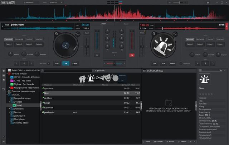Viewport: 229px width, 145px height.
Task: Click the favorites star icon in left sidebar
Action: [4, 71]
